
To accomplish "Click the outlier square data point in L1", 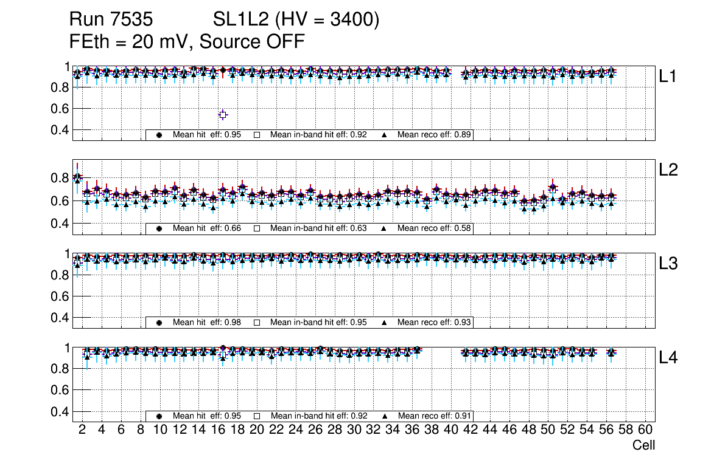I will (223, 114).
